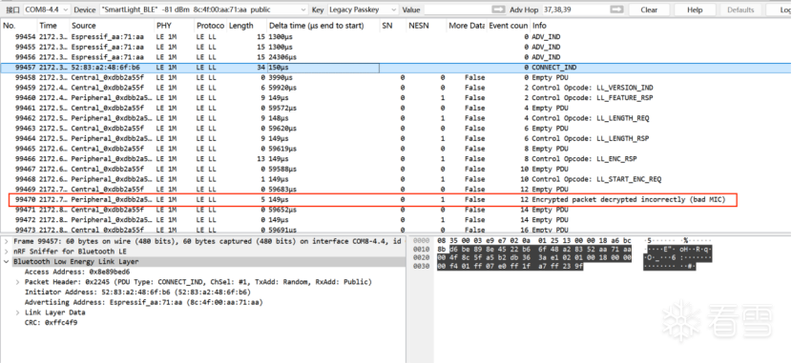Select the Initiator Address field
The image size is (792, 363).
pos(138,292)
